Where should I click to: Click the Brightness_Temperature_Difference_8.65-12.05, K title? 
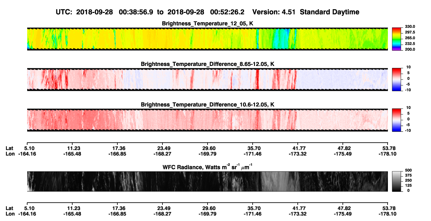coord(208,64)
